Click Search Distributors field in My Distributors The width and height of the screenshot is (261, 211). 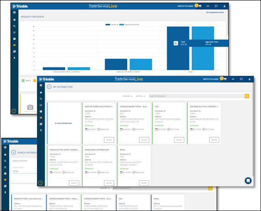tap(197, 96)
